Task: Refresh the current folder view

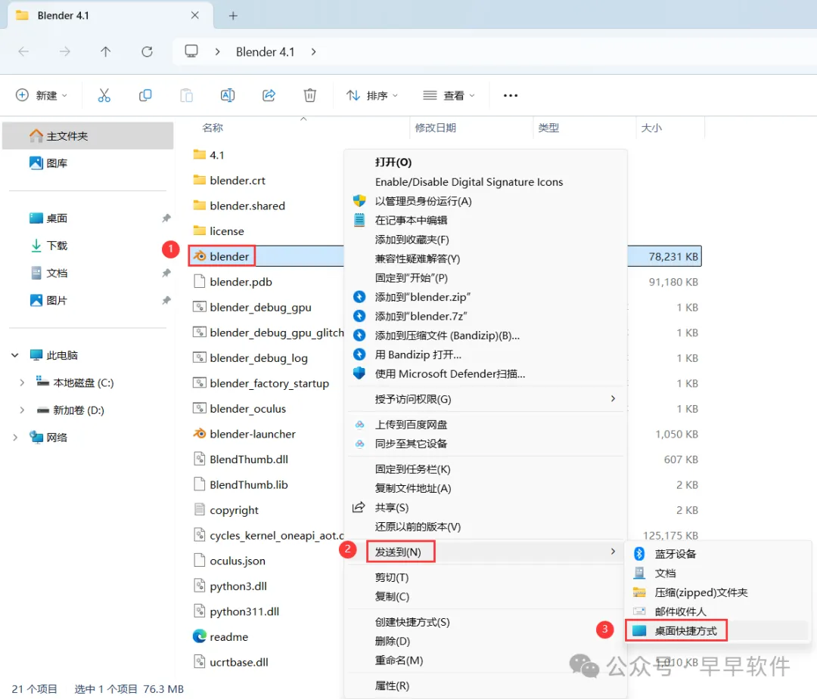Action: (147, 51)
